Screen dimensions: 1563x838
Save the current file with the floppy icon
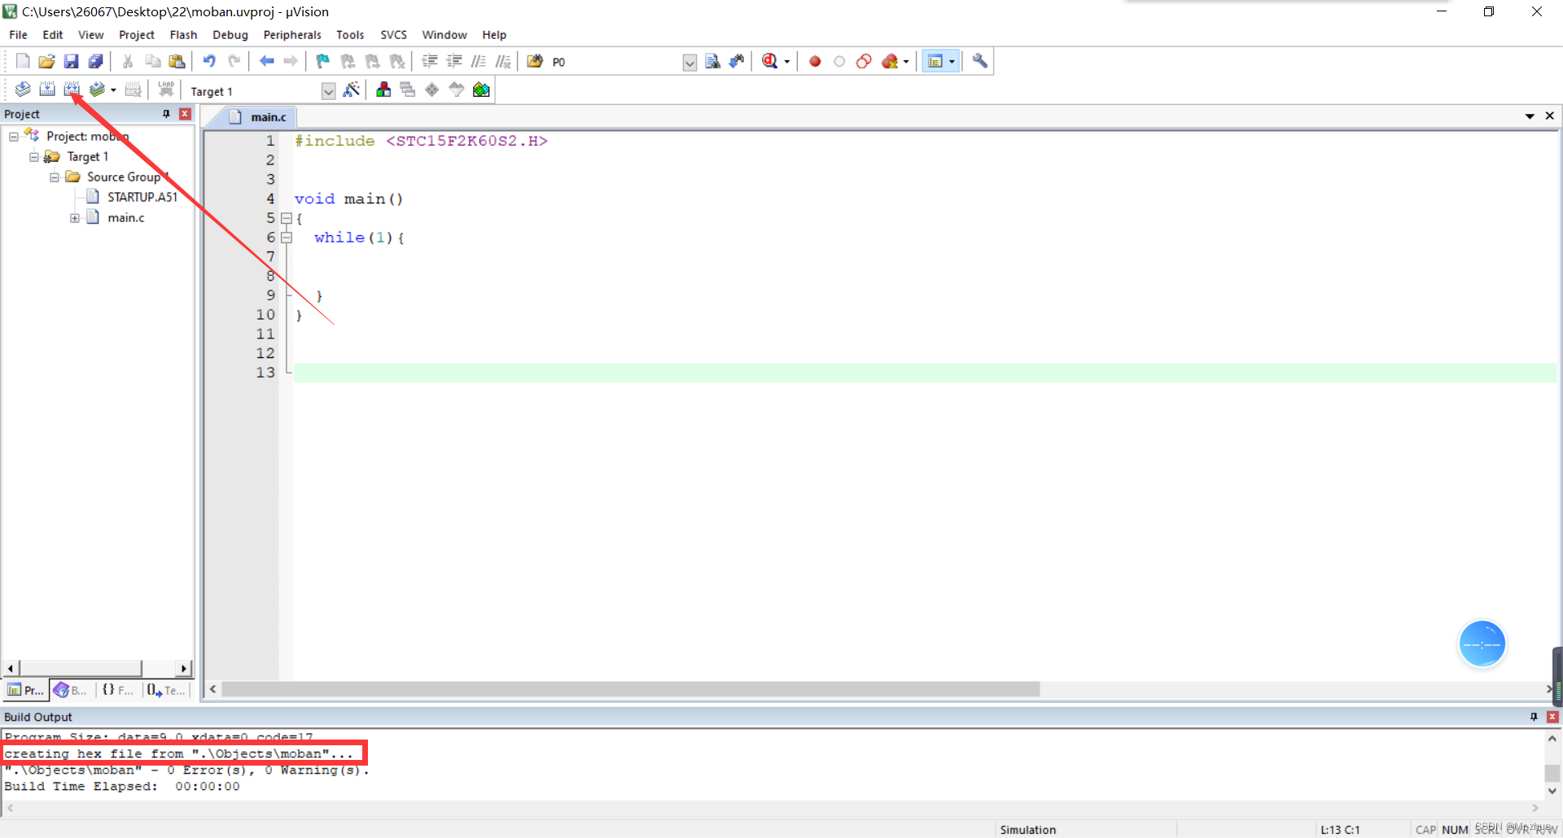click(71, 61)
